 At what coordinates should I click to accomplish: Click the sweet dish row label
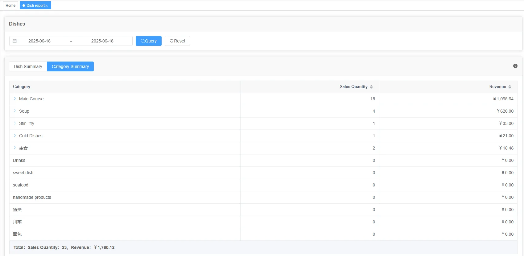tap(23, 173)
